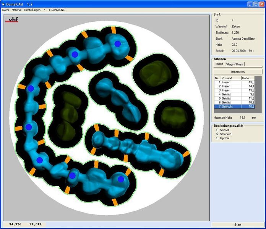Viewport: 266px width, 229px height.
Task: Click the orange bar at the bottom of arch
Action: pos(115,202)
